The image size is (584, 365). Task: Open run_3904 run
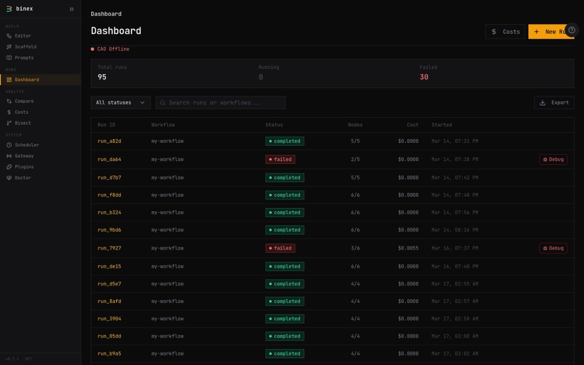[x=109, y=318]
